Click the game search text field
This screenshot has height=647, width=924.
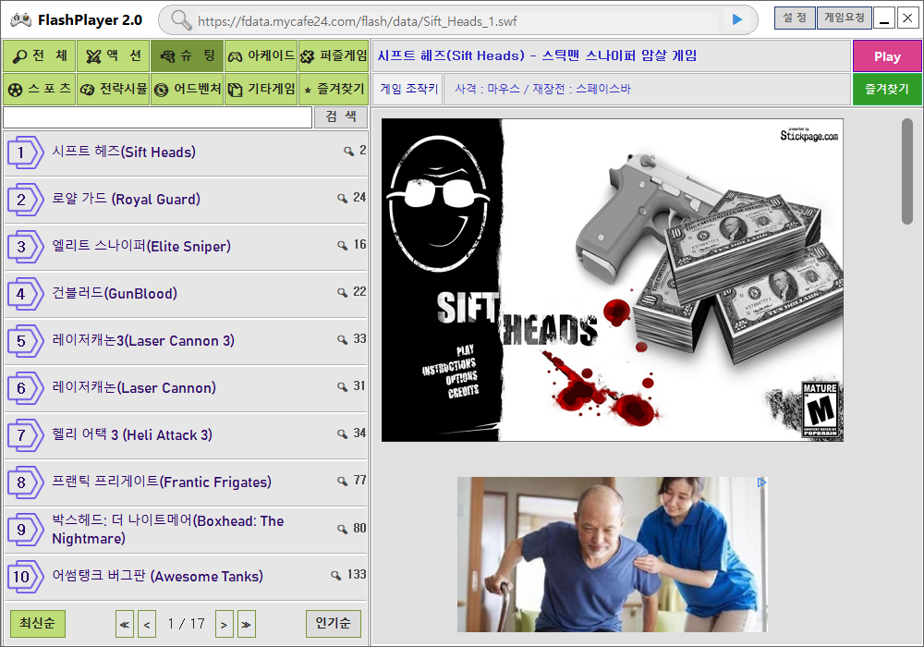point(157,117)
